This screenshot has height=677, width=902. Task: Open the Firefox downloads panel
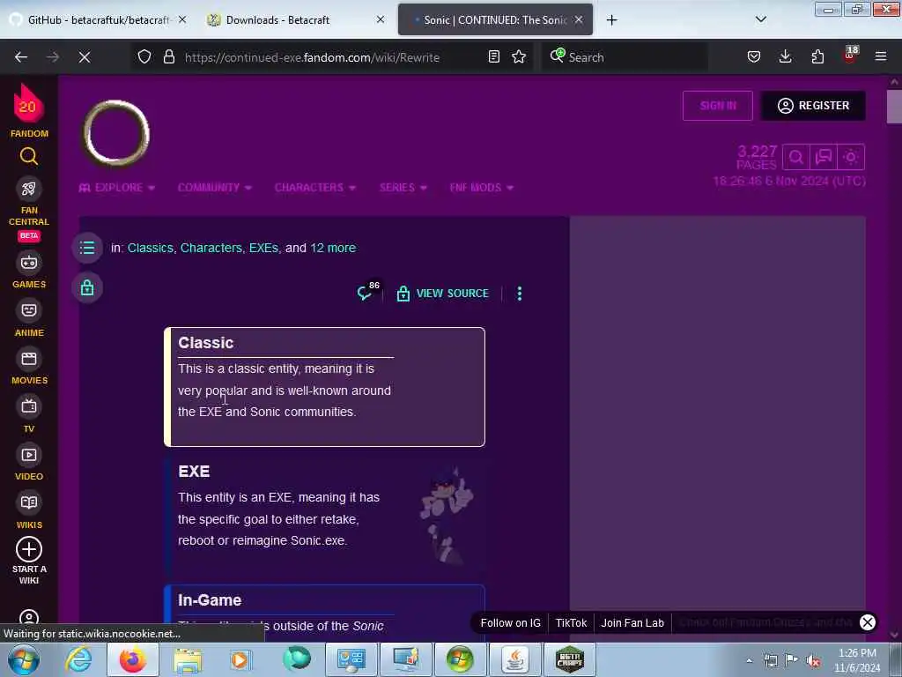[x=785, y=56]
